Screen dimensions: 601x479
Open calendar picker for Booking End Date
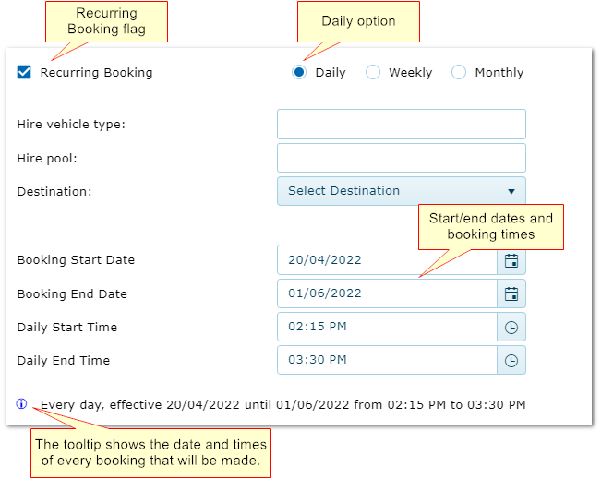pos(511,294)
